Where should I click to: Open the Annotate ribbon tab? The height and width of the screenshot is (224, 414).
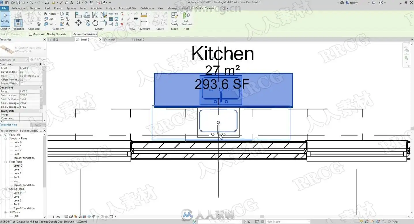96,8
